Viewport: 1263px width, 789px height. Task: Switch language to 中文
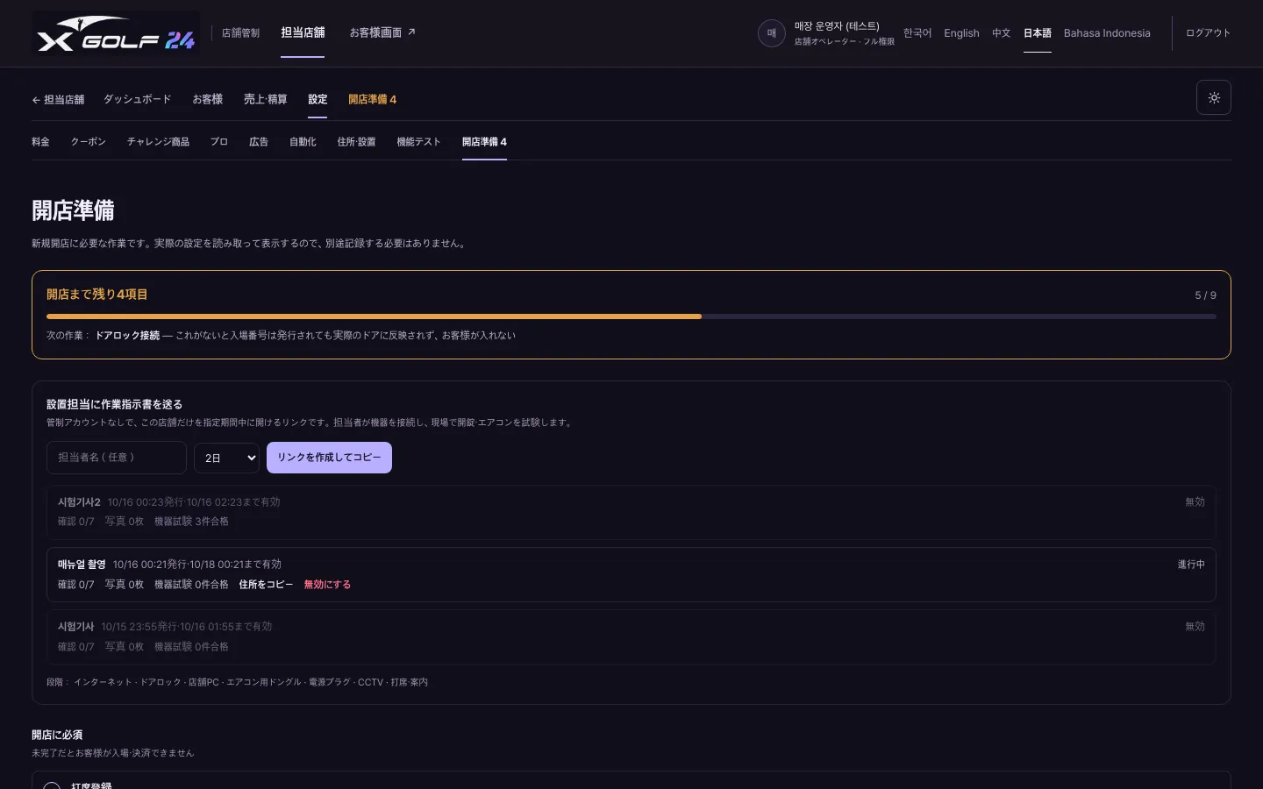pyautogui.click(x=1002, y=33)
